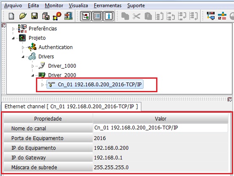Click the Copy toolbar icon

point(125,16)
